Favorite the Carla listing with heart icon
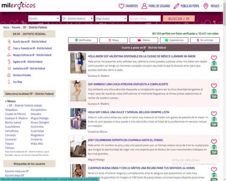The width and height of the screenshot is (226, 181). click(214, 114)
